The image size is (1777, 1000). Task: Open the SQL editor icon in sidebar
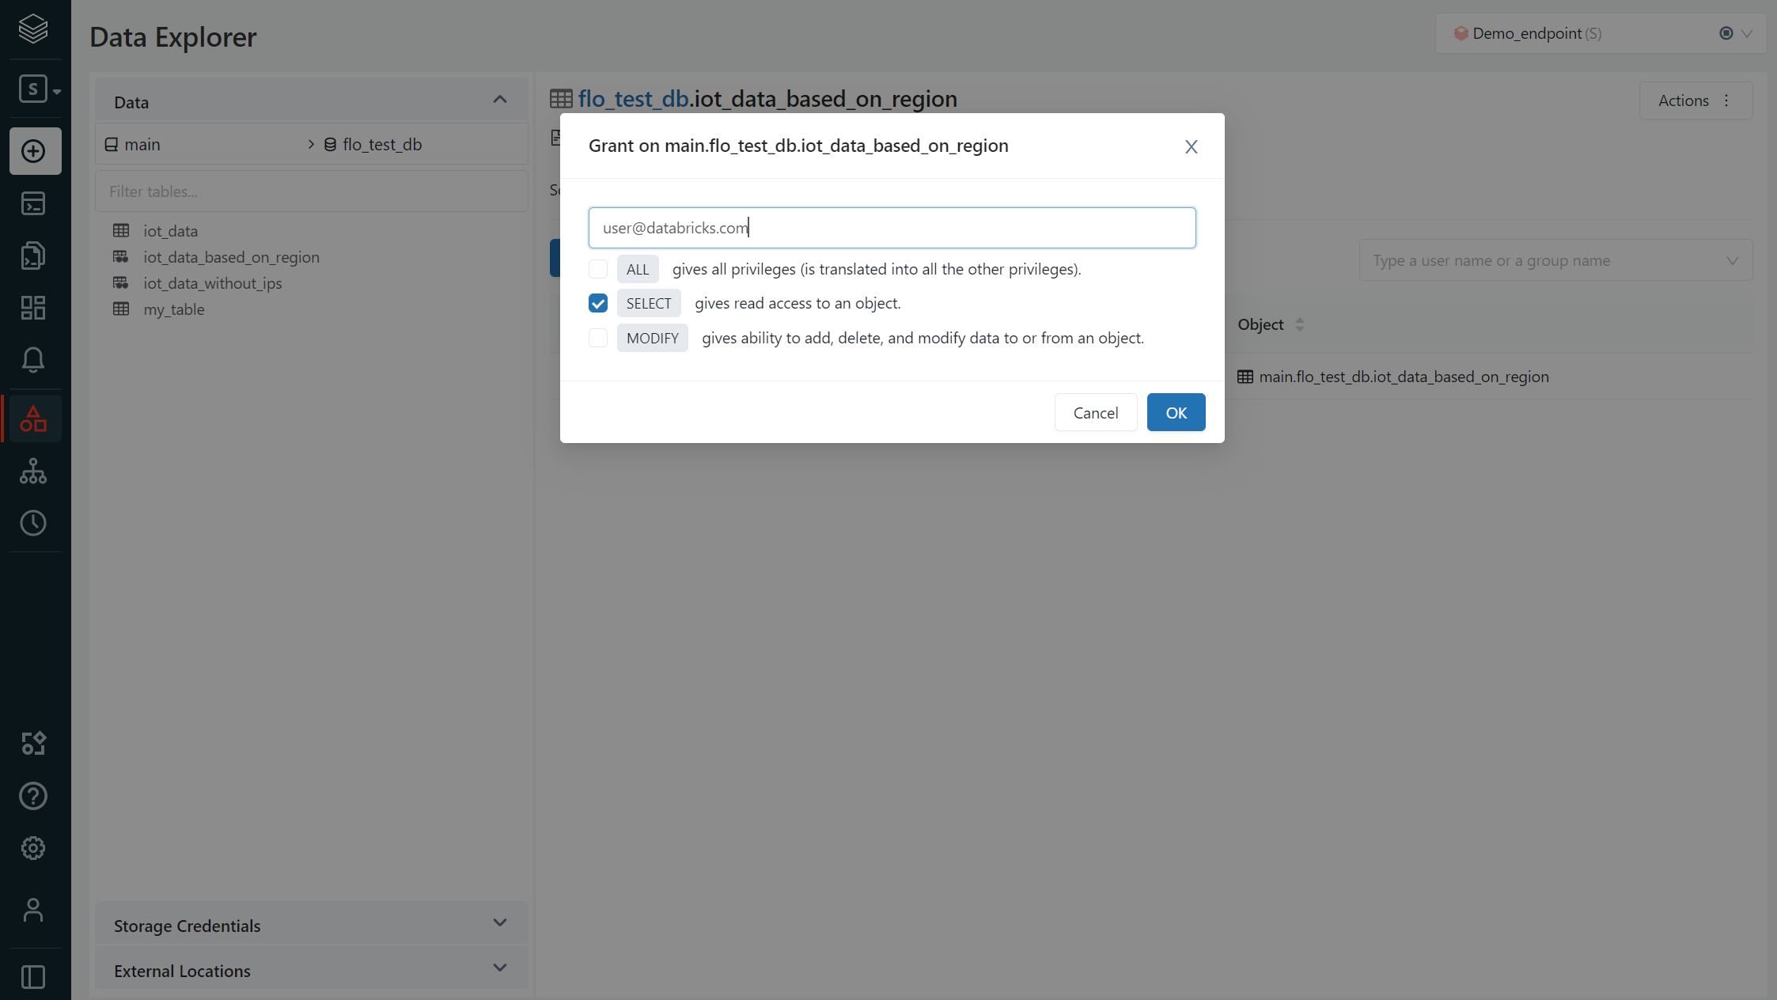coord(33,203)
